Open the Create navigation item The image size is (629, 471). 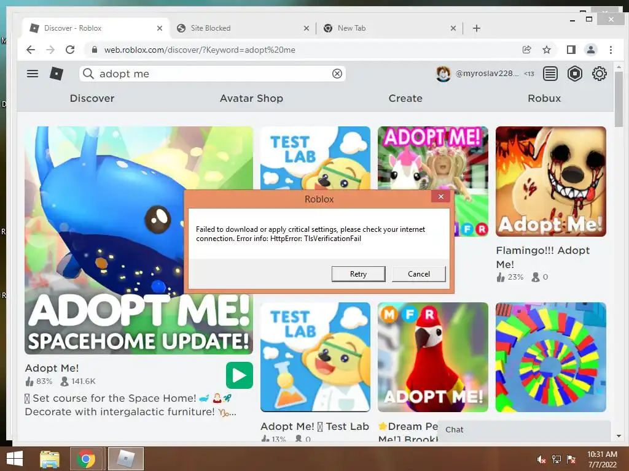click(x=405, y=98)
